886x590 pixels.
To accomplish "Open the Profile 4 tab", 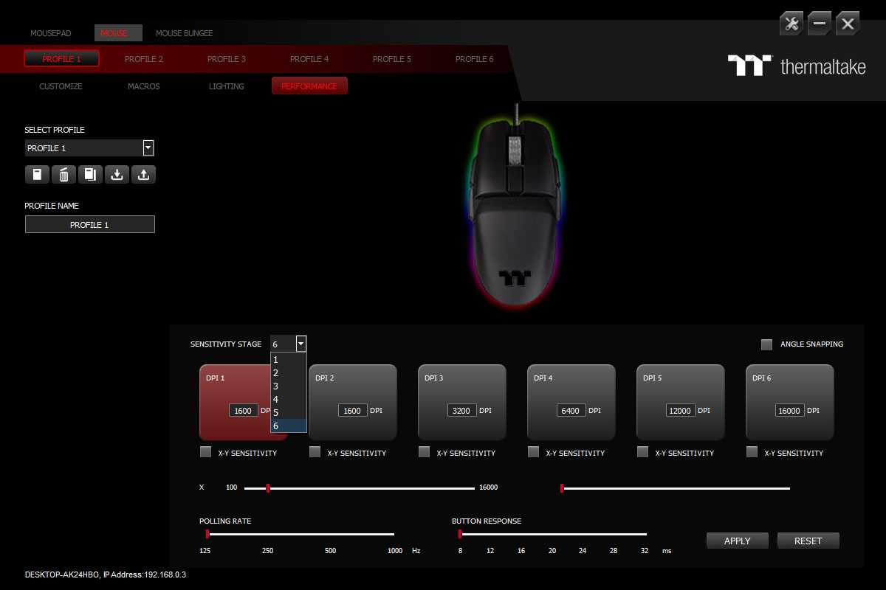I will click(x=309, y=59).
